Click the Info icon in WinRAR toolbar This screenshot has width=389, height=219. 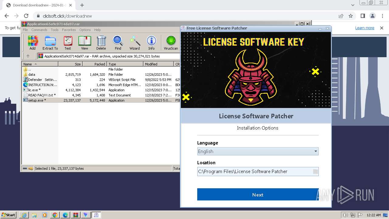[x=151, y=43]
